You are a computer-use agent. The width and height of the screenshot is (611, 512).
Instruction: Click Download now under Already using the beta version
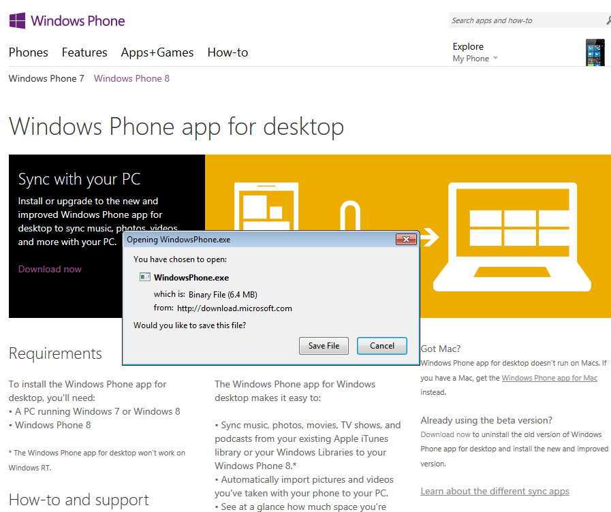445,434
